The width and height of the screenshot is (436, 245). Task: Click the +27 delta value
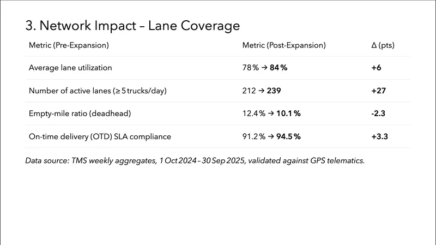378,91
